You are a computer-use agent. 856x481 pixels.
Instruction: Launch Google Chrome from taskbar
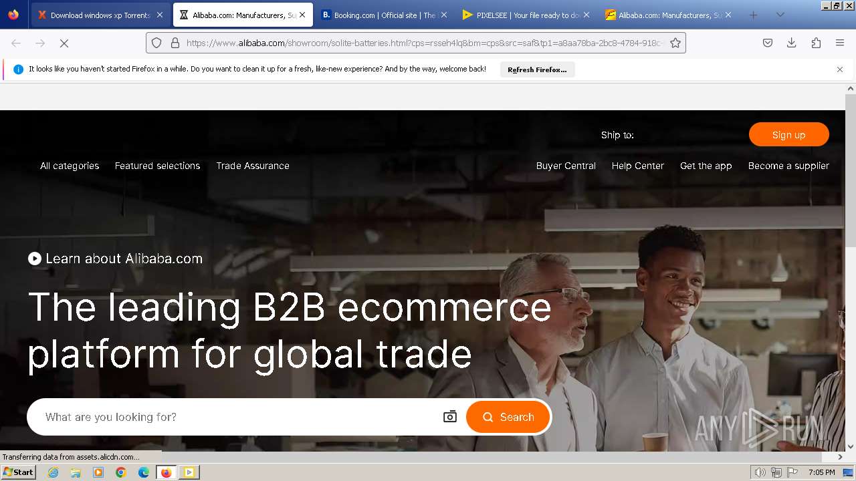coord(121,472)
